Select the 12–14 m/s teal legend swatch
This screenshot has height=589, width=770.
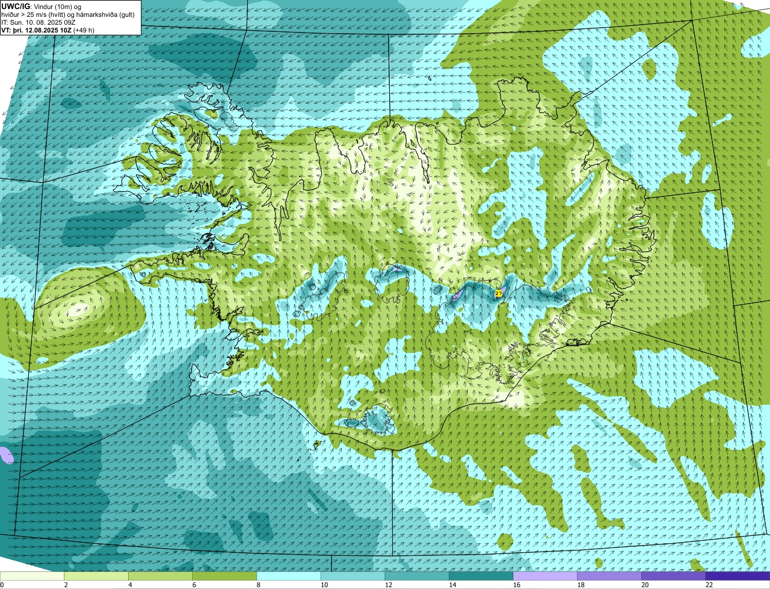417,576
